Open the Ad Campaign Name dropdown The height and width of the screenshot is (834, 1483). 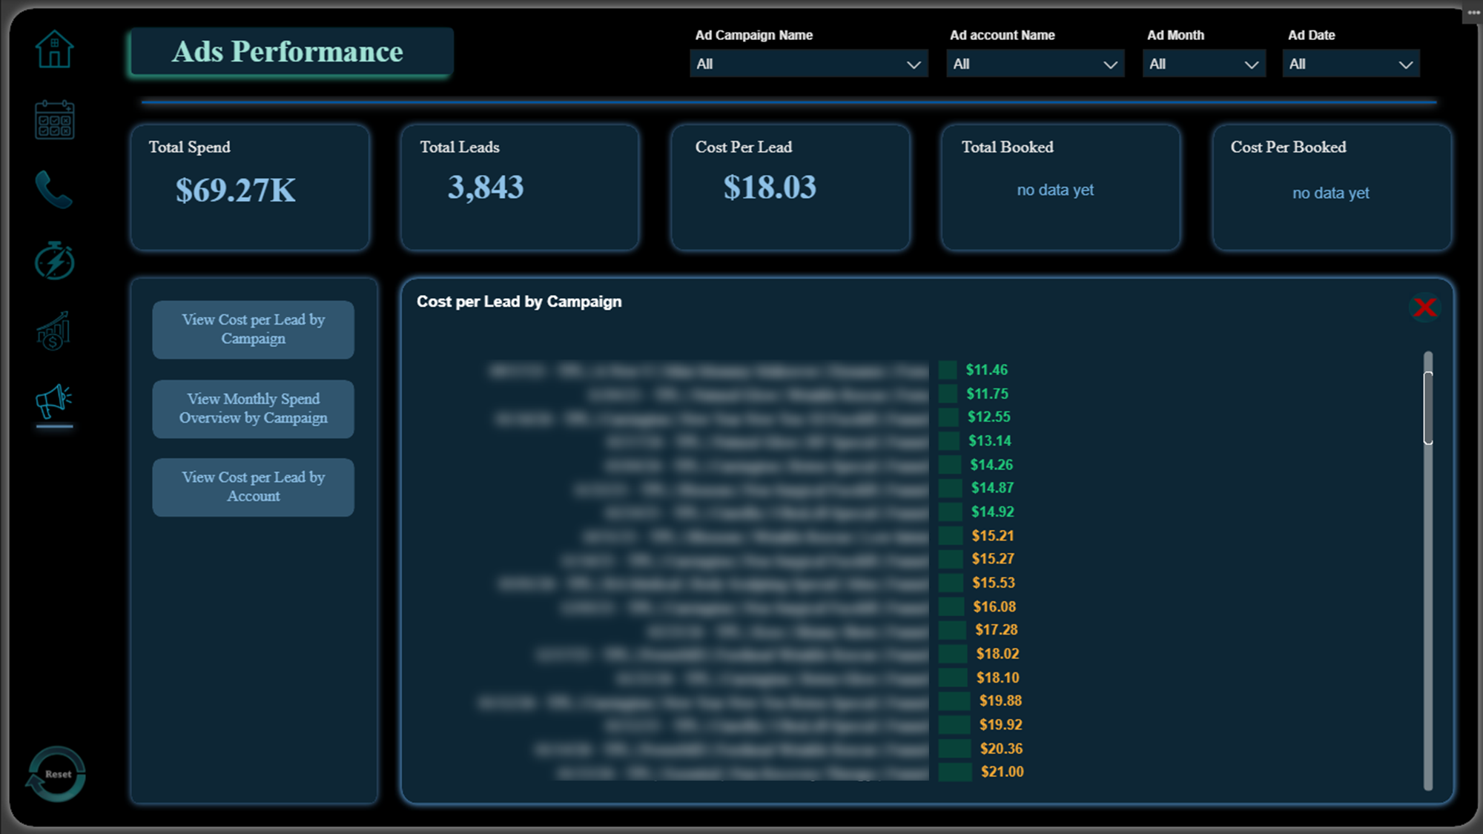tap(808, 64)
